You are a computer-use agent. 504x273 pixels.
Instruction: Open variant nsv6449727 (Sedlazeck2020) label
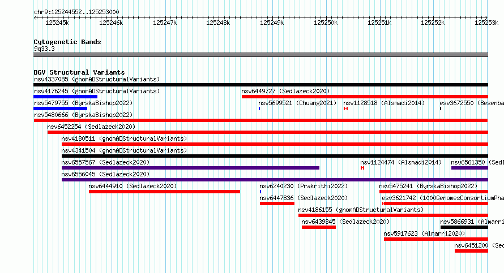(x=285, y=91)
